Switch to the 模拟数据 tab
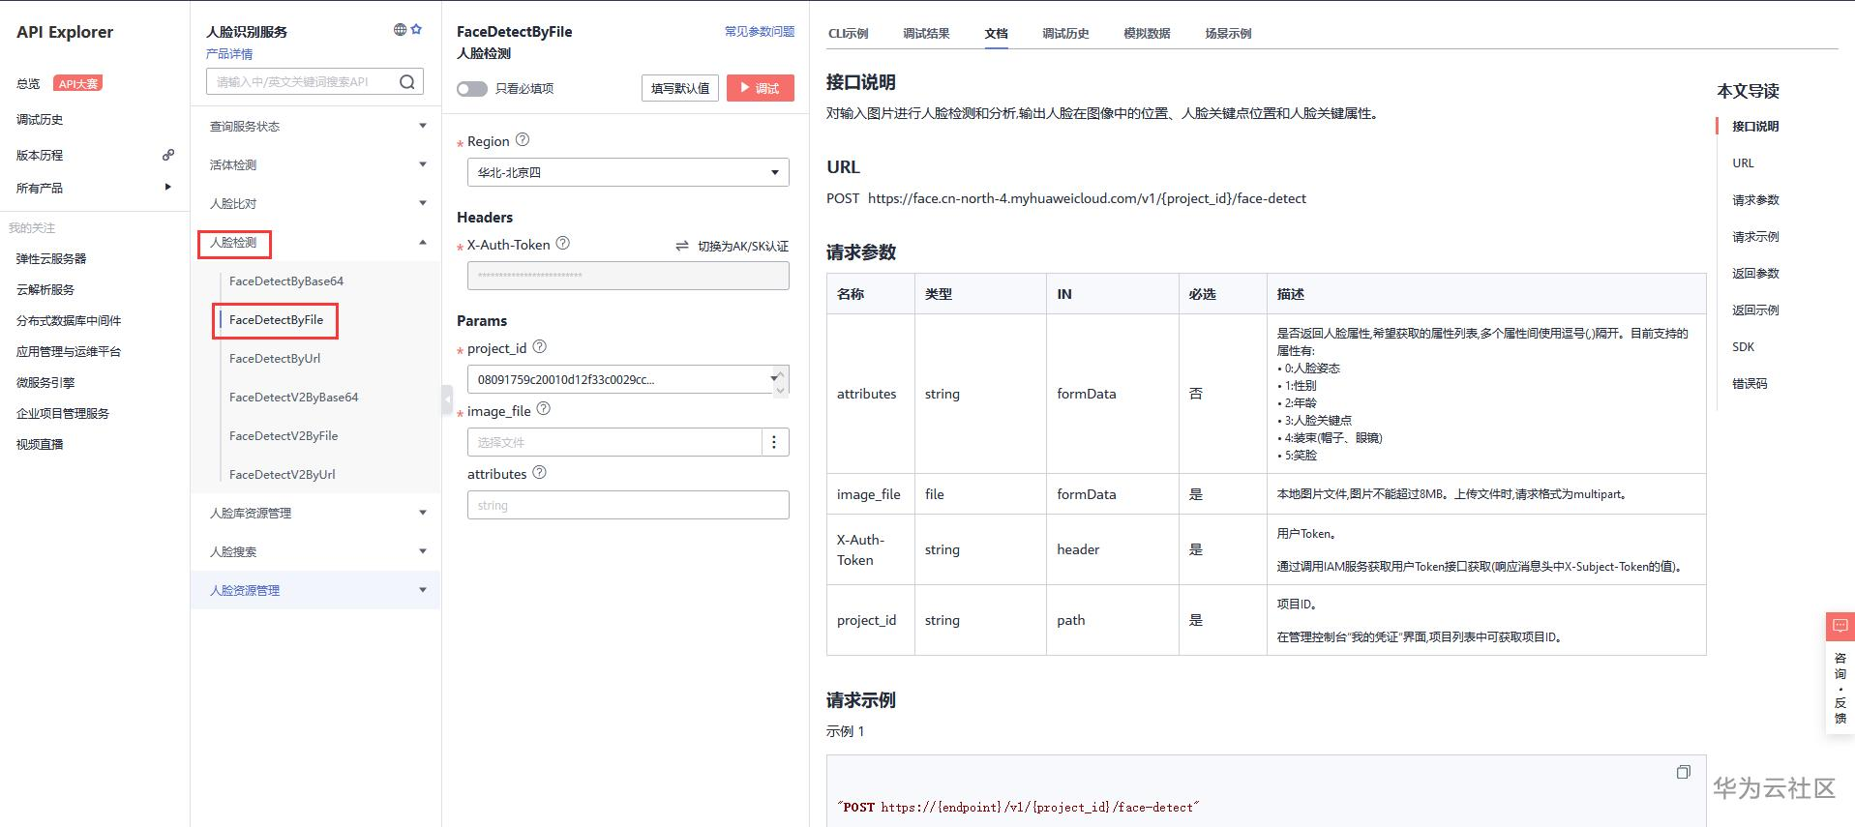The width and height of the screenshot is (1855, 827). tap(1147, 33)
